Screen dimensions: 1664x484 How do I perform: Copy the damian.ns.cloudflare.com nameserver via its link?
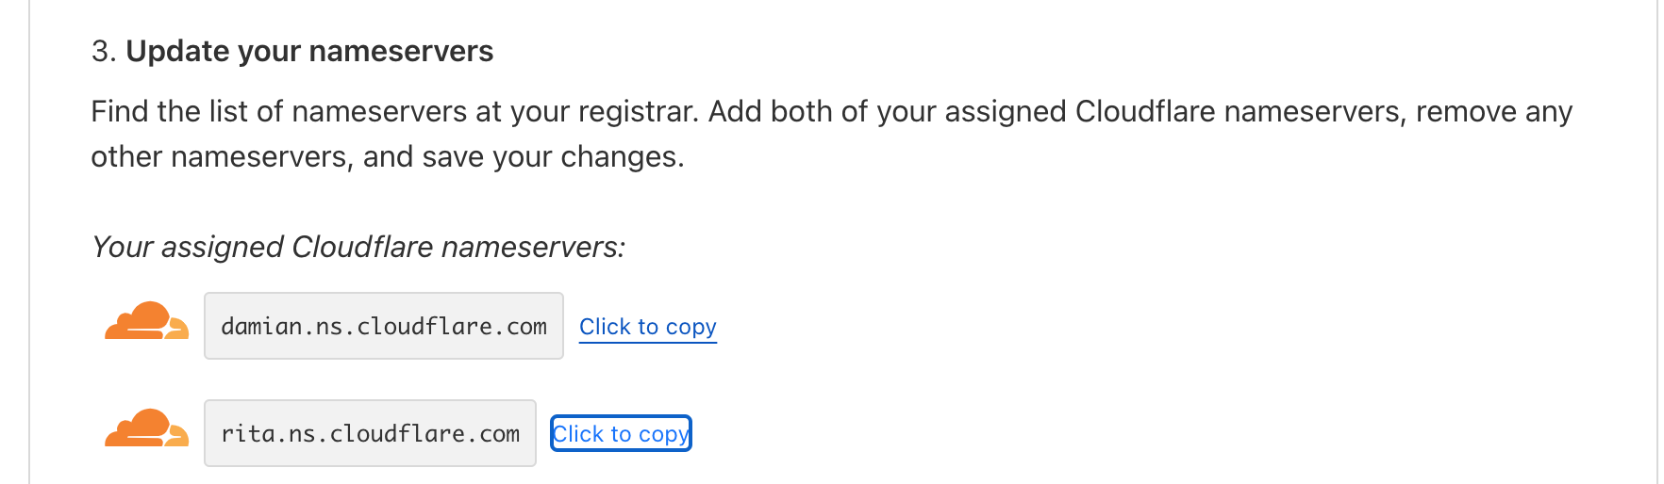pyautogui.click(x=647, y=327)
